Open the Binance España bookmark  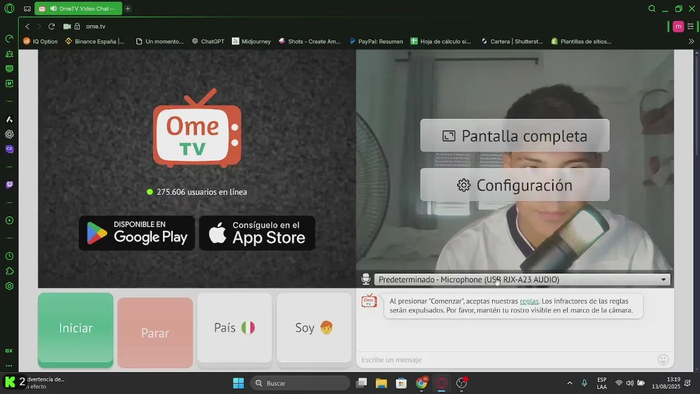(95, 41)
